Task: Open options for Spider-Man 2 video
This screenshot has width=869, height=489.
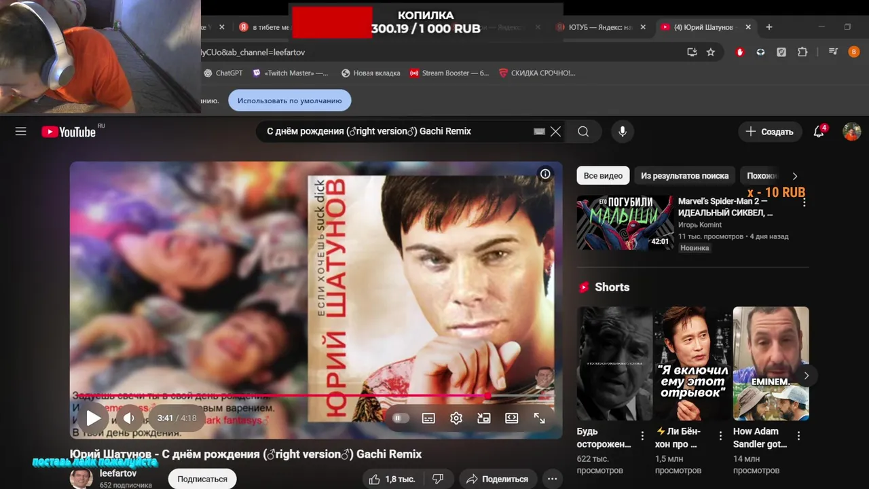Action: pos(804,202)
